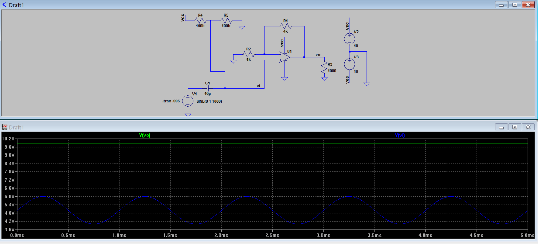538x244 pixels.
Task: Close the schematic Draft1 window
Action: tap(528, 5)
